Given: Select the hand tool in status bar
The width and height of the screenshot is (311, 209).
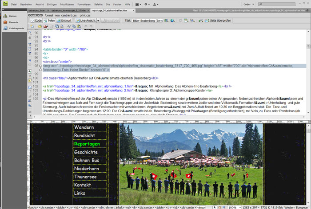Looking at the screenshot, I should pos(219,207).
